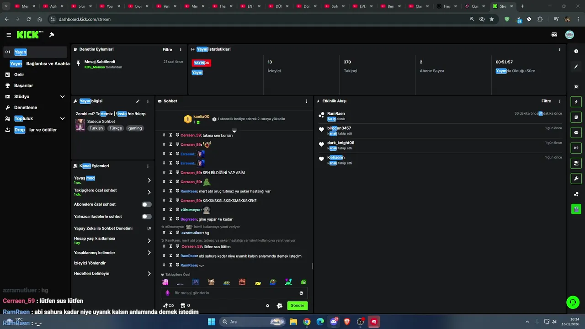Open Takipçilere özel sohbet settings chevron
Screen dimensions: 585x329
pos(149,192)
